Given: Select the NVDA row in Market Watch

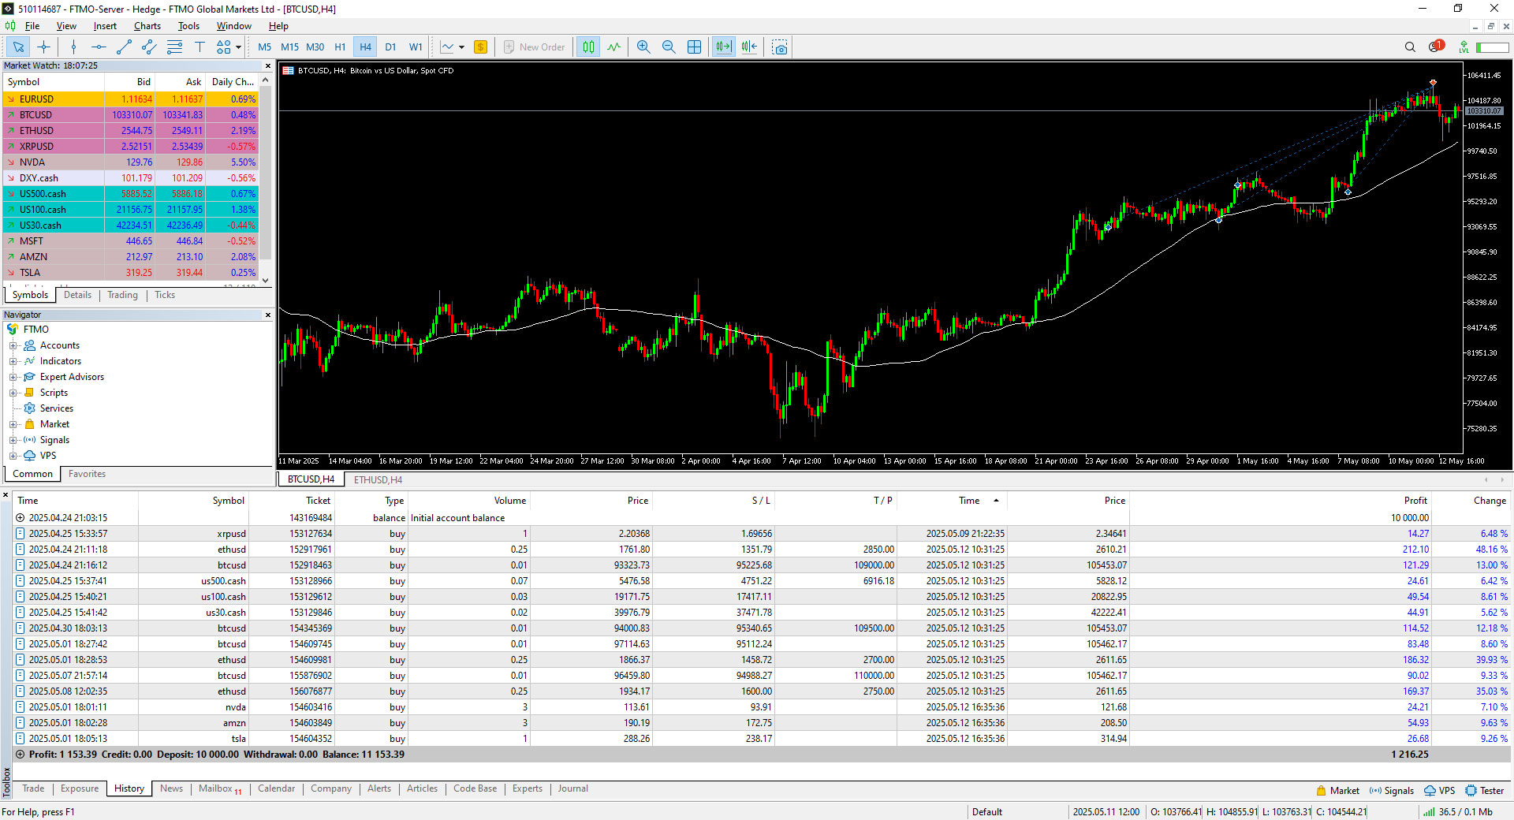Looking at the screenshot, I should click(131, 162).
